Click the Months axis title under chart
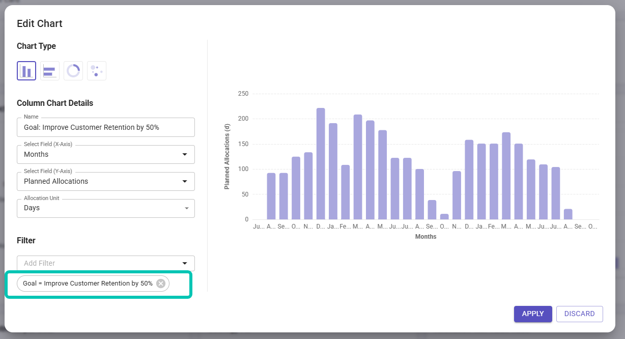625x339 pixels. 425,237
